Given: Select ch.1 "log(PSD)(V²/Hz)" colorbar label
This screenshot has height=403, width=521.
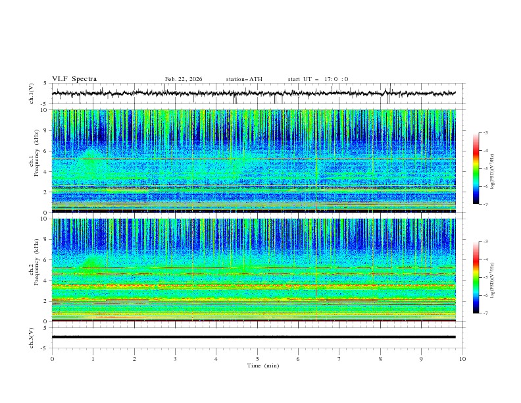Looking at the screenshot, I should pyautogui.click(x=493, y=171).
